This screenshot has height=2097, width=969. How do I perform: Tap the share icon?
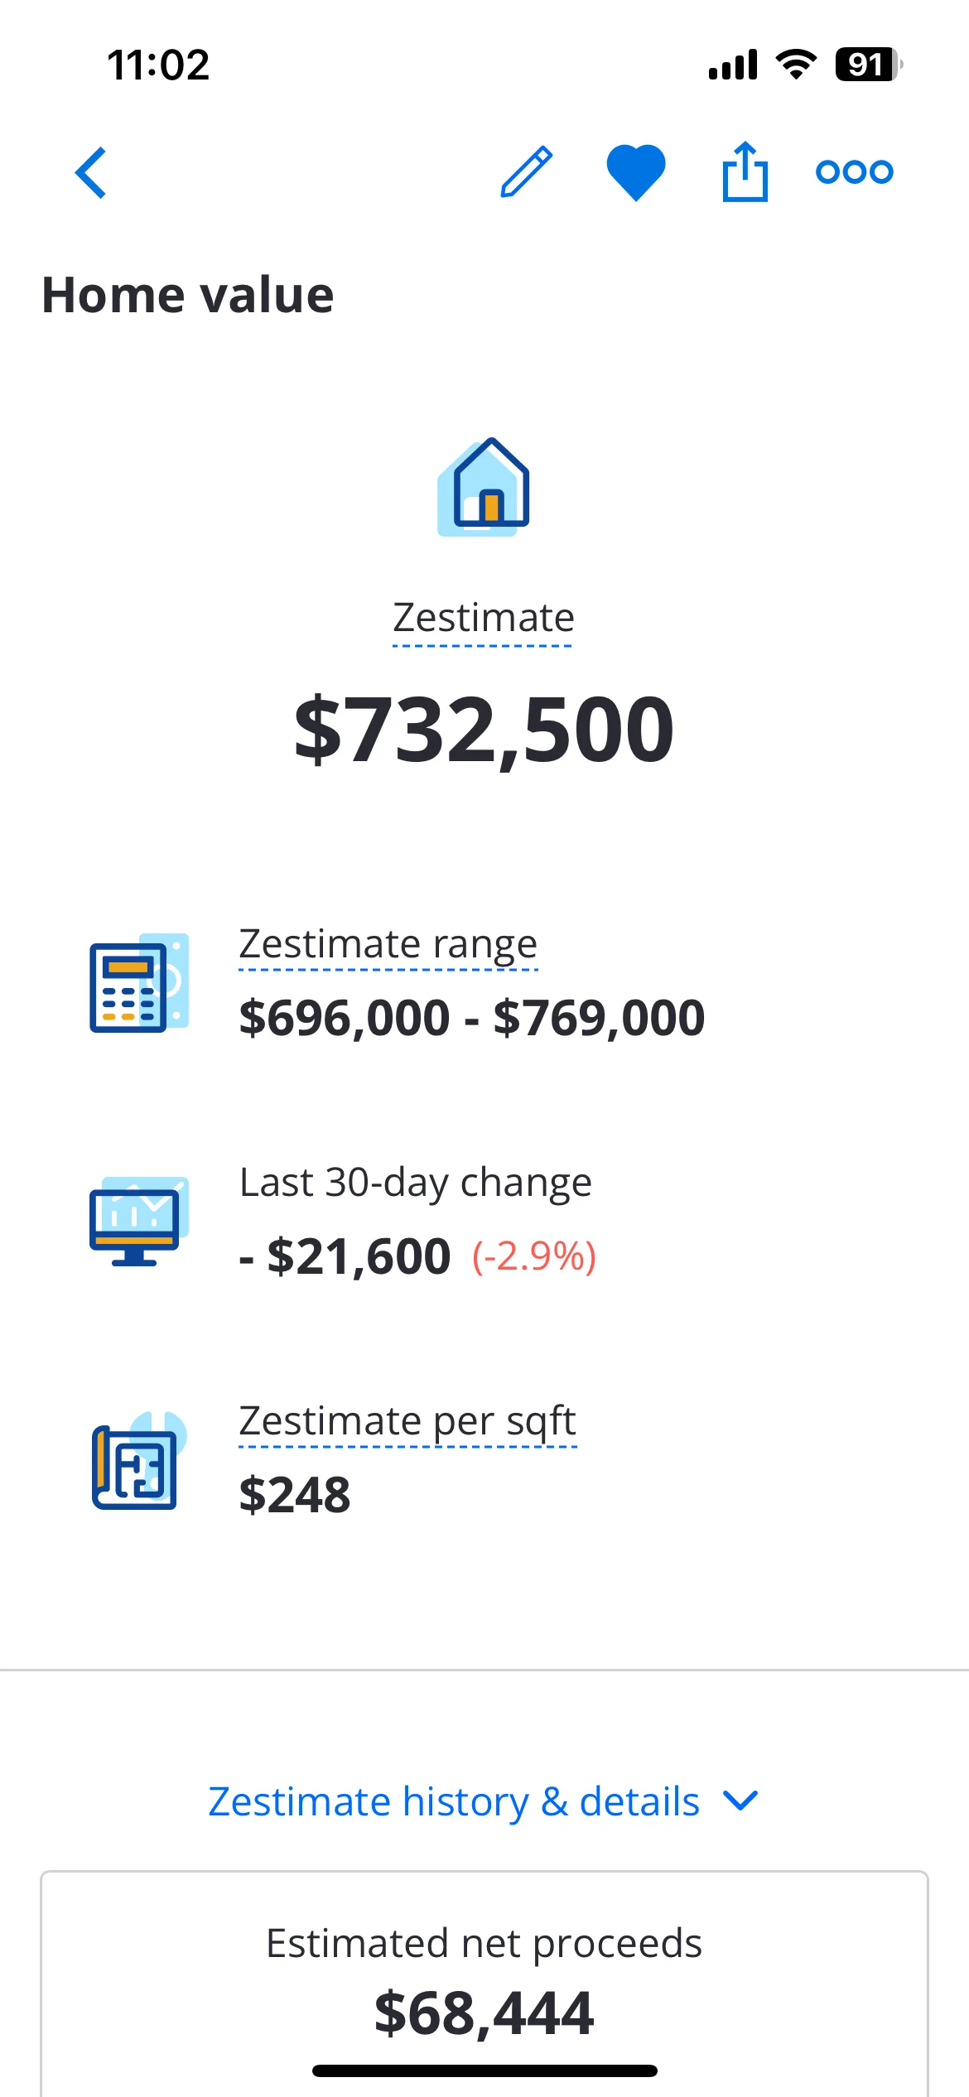[745, 171]
